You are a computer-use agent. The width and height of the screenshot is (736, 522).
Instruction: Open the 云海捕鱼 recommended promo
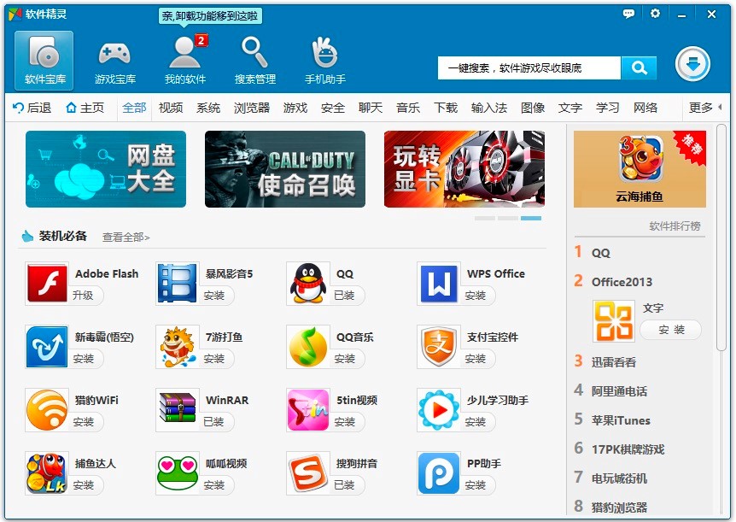point(640,169)
